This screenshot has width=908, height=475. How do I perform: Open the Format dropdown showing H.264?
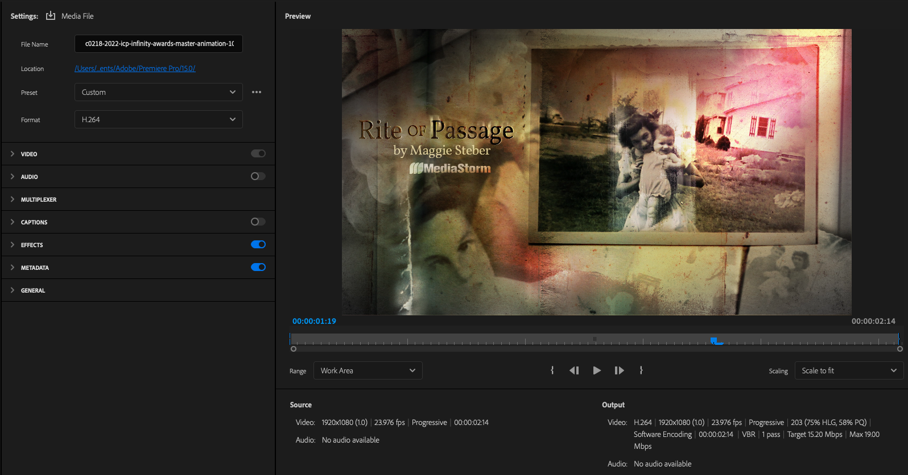click(x=159, y=119)
